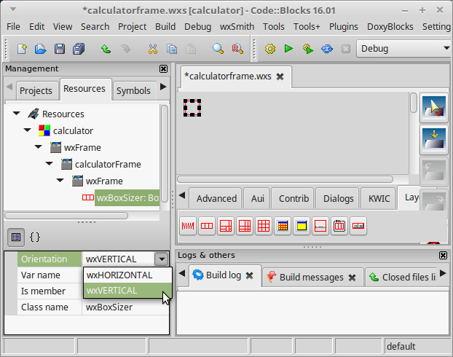Collapse the calculator project node

[28, 130]
